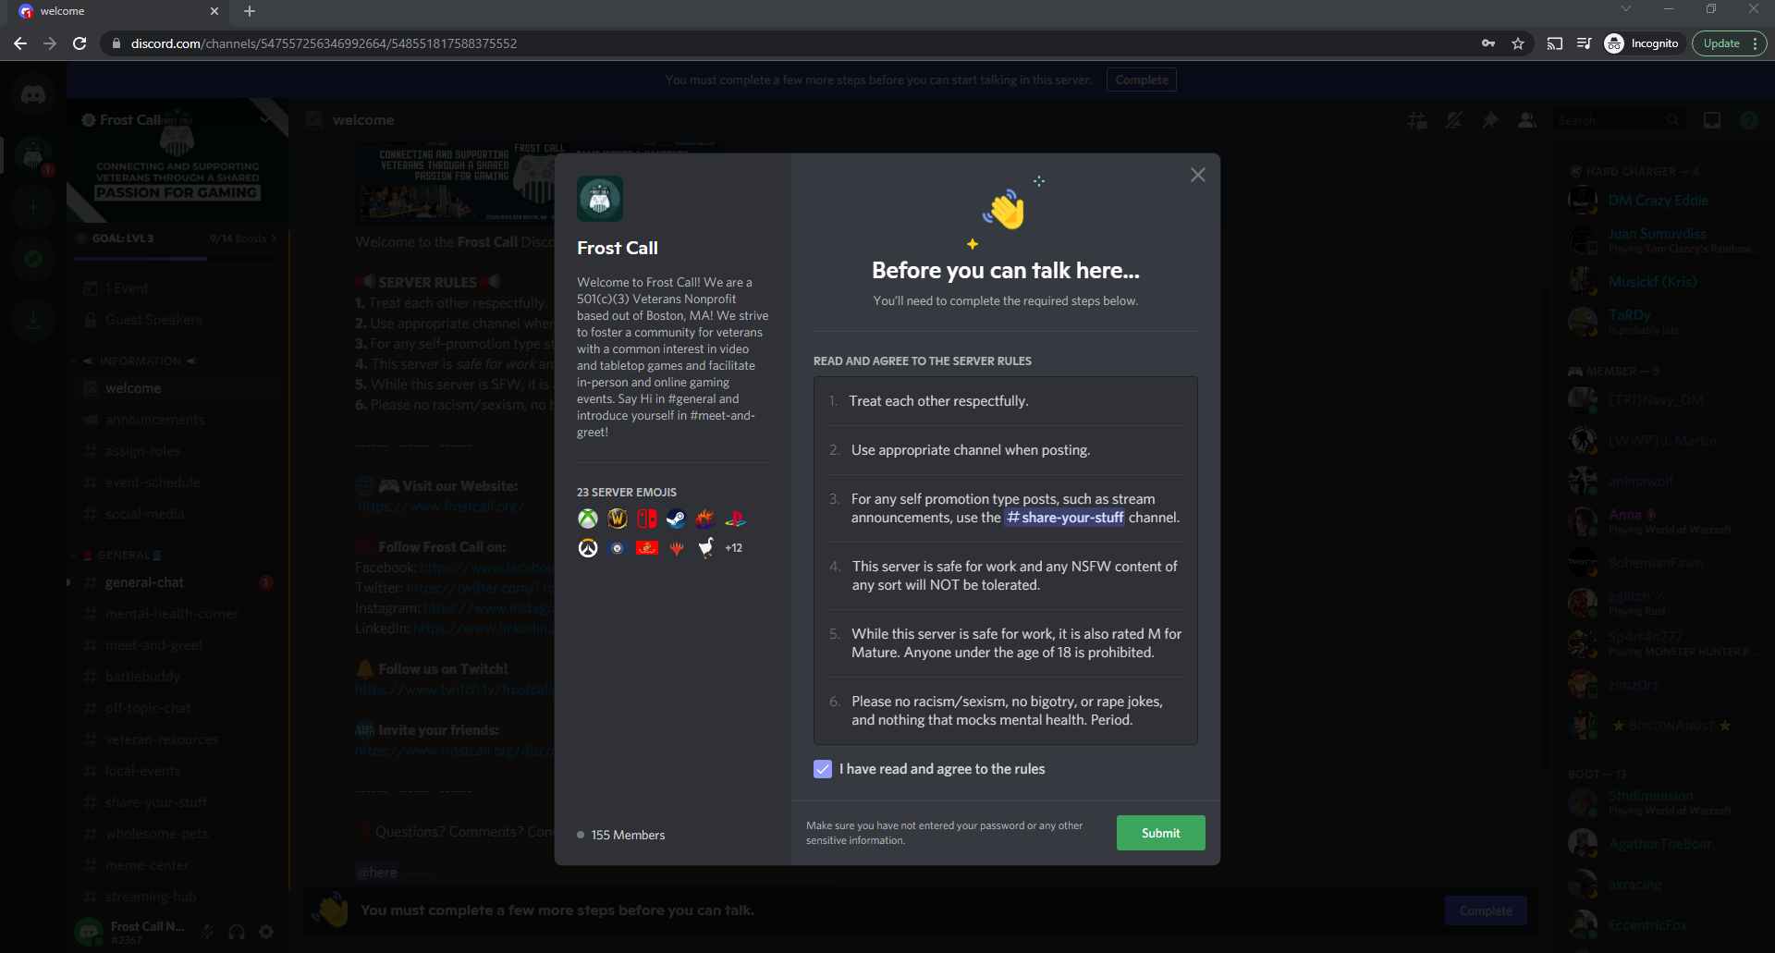
Task: Click the download icon in the left rail
Action: [x=33, y=321]
